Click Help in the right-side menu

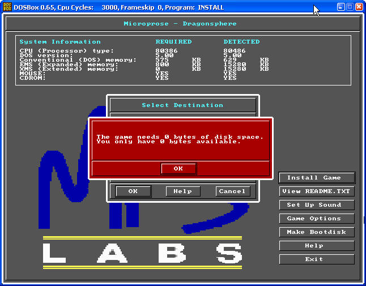point(317,246)
